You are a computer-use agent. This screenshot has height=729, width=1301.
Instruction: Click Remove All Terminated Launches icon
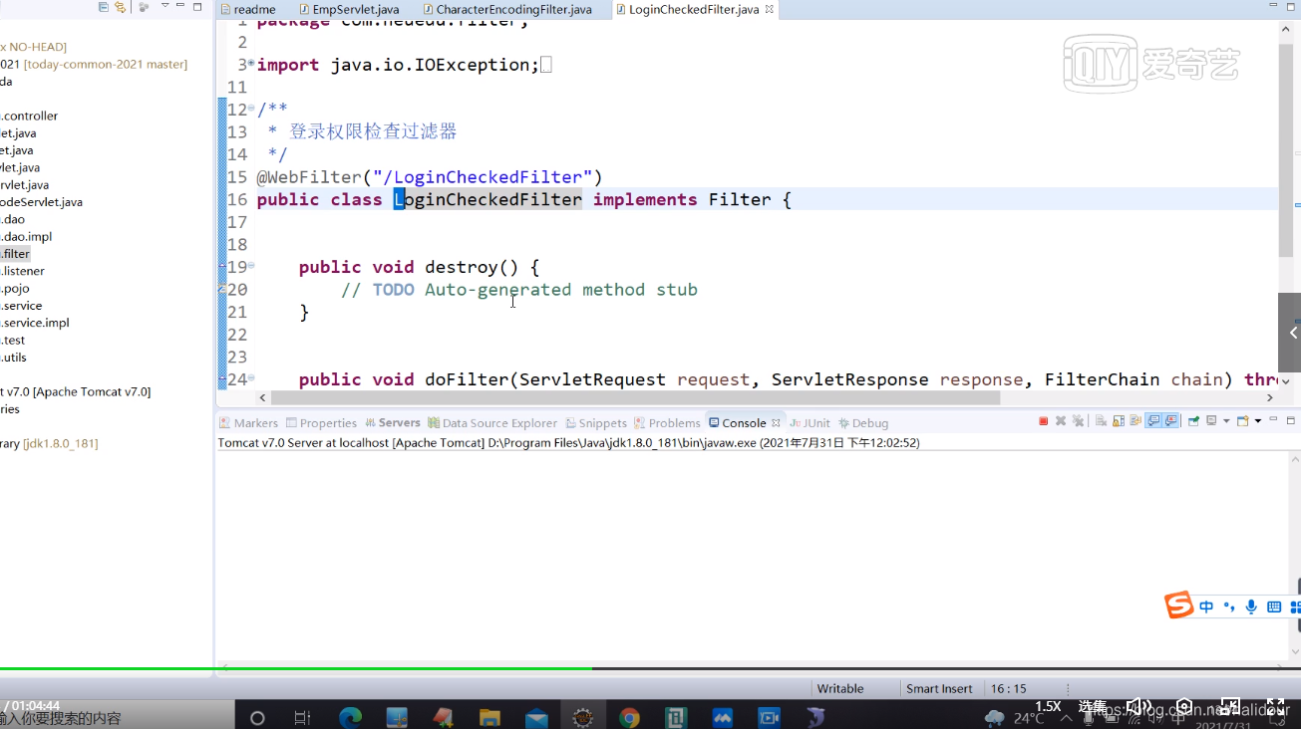(x=1078, y=421)
